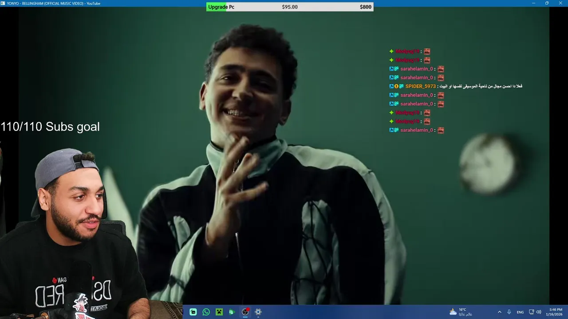The image size is (568, 319).
Task: Minimize the YouTube window
Action: [533, 3]
